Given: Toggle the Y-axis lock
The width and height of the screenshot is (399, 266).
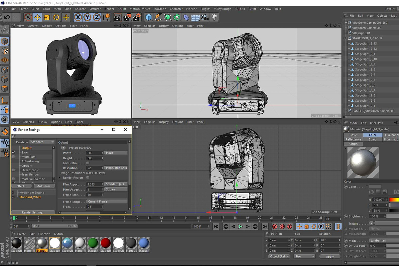Looking at the screenshot, I should coord(87,17).
